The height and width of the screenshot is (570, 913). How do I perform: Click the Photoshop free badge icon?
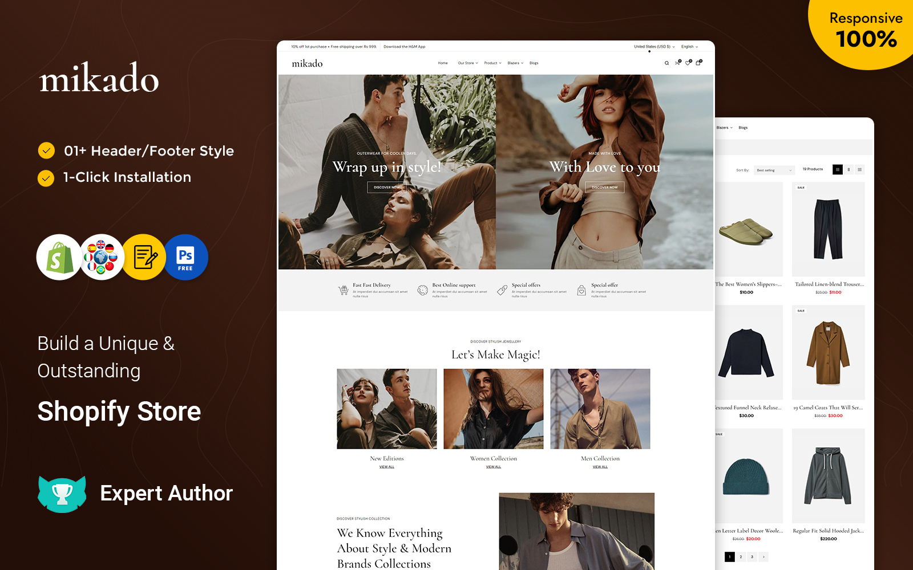(185, 257)
